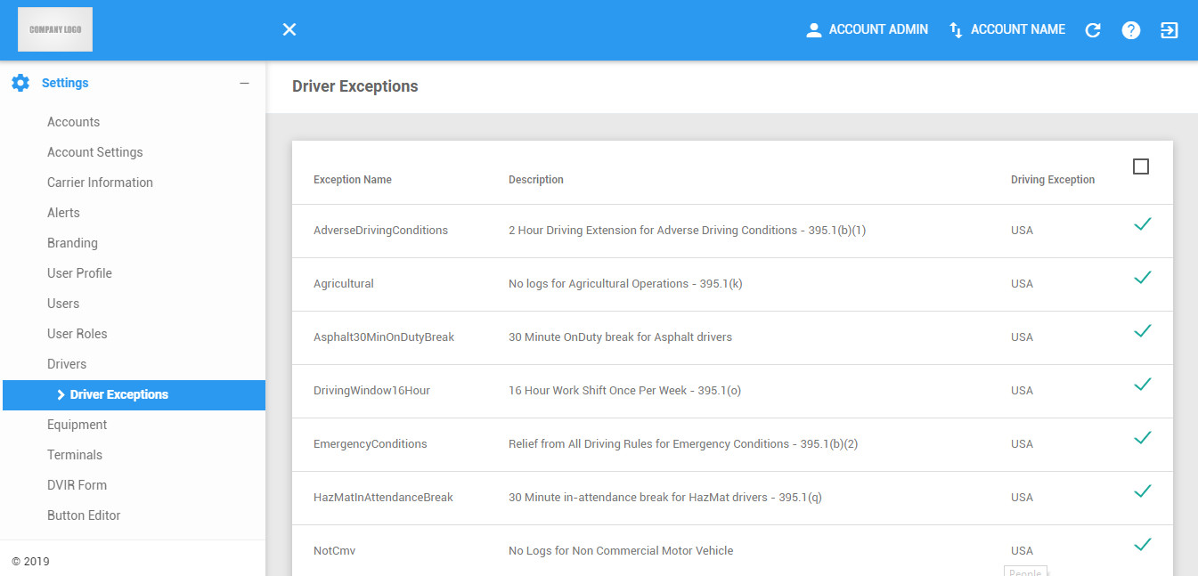Screen dimensions: 1198x576
Task: Collapse the Settings section with minus
Action: point(244,83)
